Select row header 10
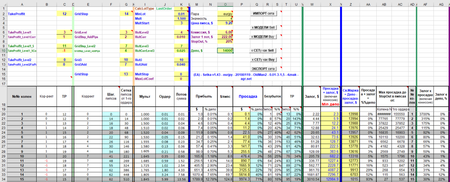 3,51
